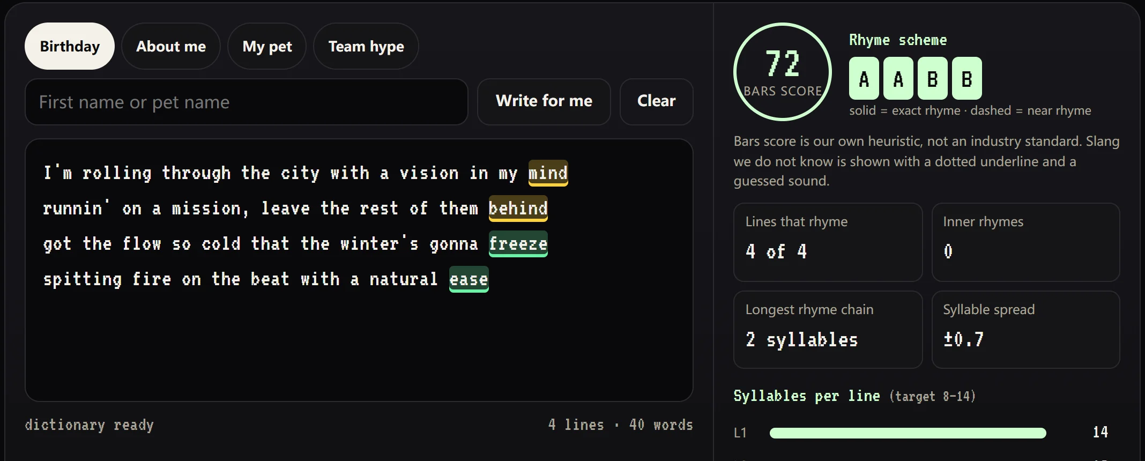Switch to the About me tab
The height and width of the screenshot is (461, 1145).
click(x=171, y=46)
